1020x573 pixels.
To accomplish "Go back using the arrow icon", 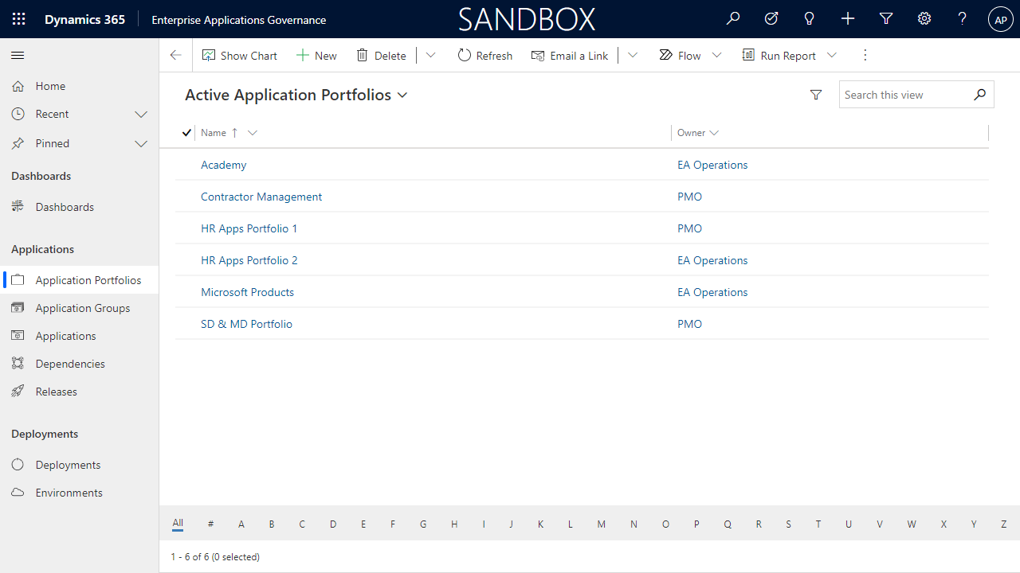I will click(175, 55).
